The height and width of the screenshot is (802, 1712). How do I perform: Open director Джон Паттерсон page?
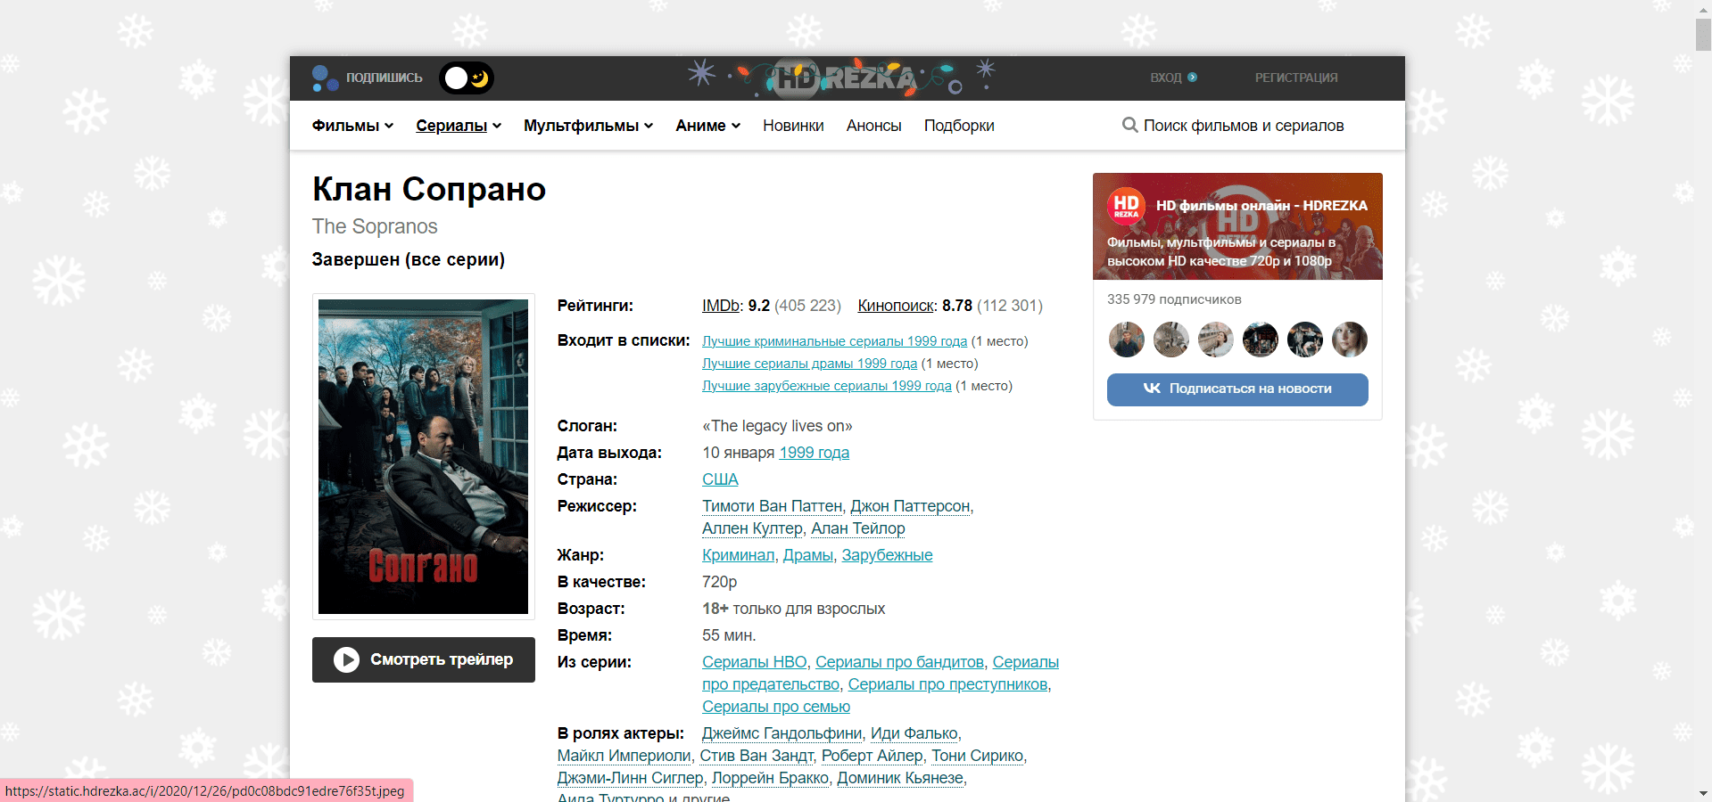pos(910,506)
